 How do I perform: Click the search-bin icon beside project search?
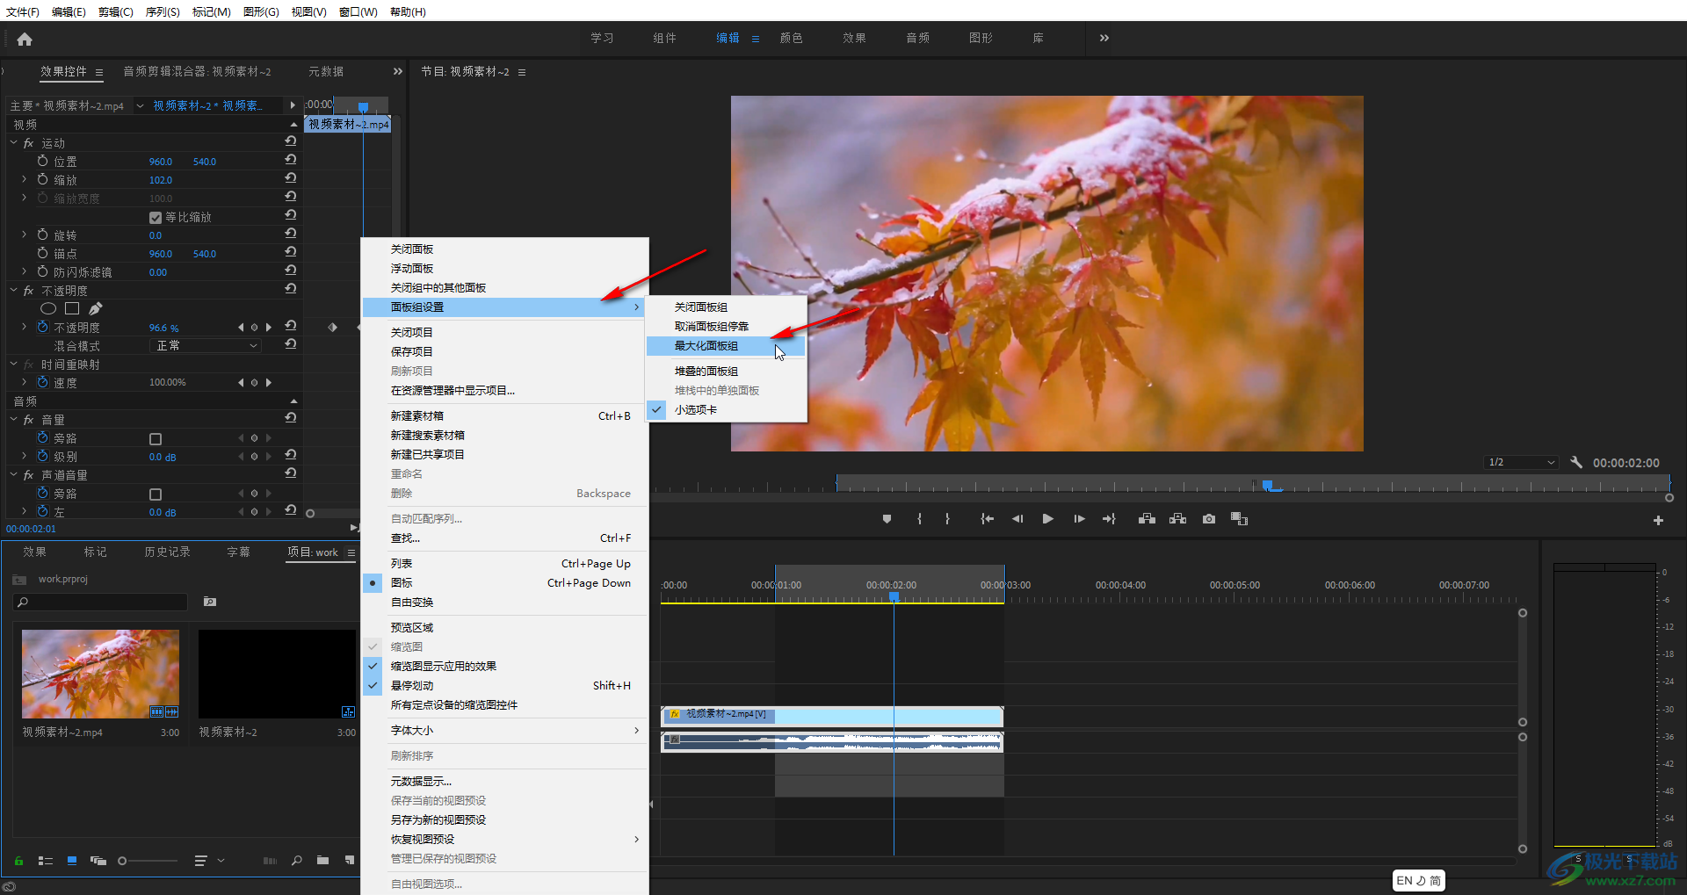(x=210, y=602)
